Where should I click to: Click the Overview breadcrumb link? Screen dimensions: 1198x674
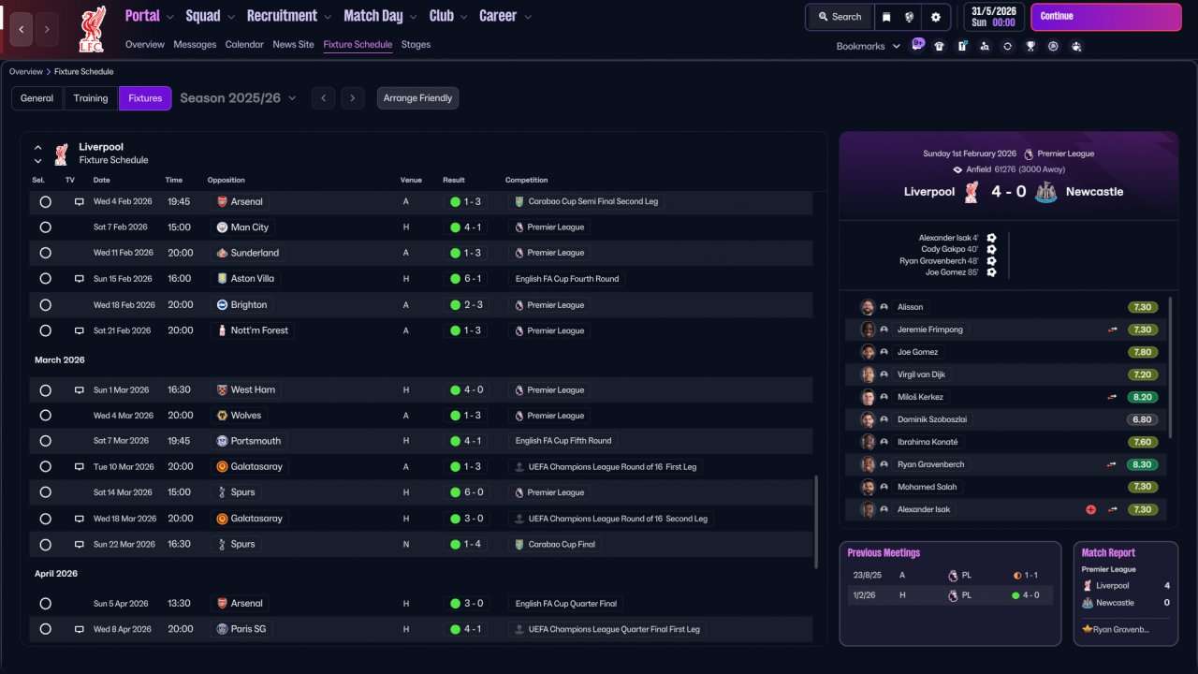pos(26,72)
